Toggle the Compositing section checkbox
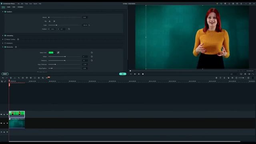Viewport: 256px width, 144px height. 5,36
